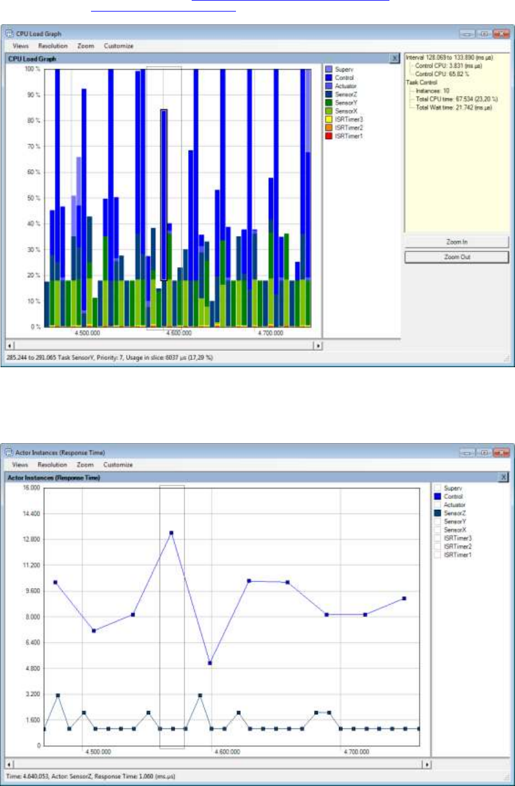Open Zoom menu in CPU Load Graph window

click(84, 46)
